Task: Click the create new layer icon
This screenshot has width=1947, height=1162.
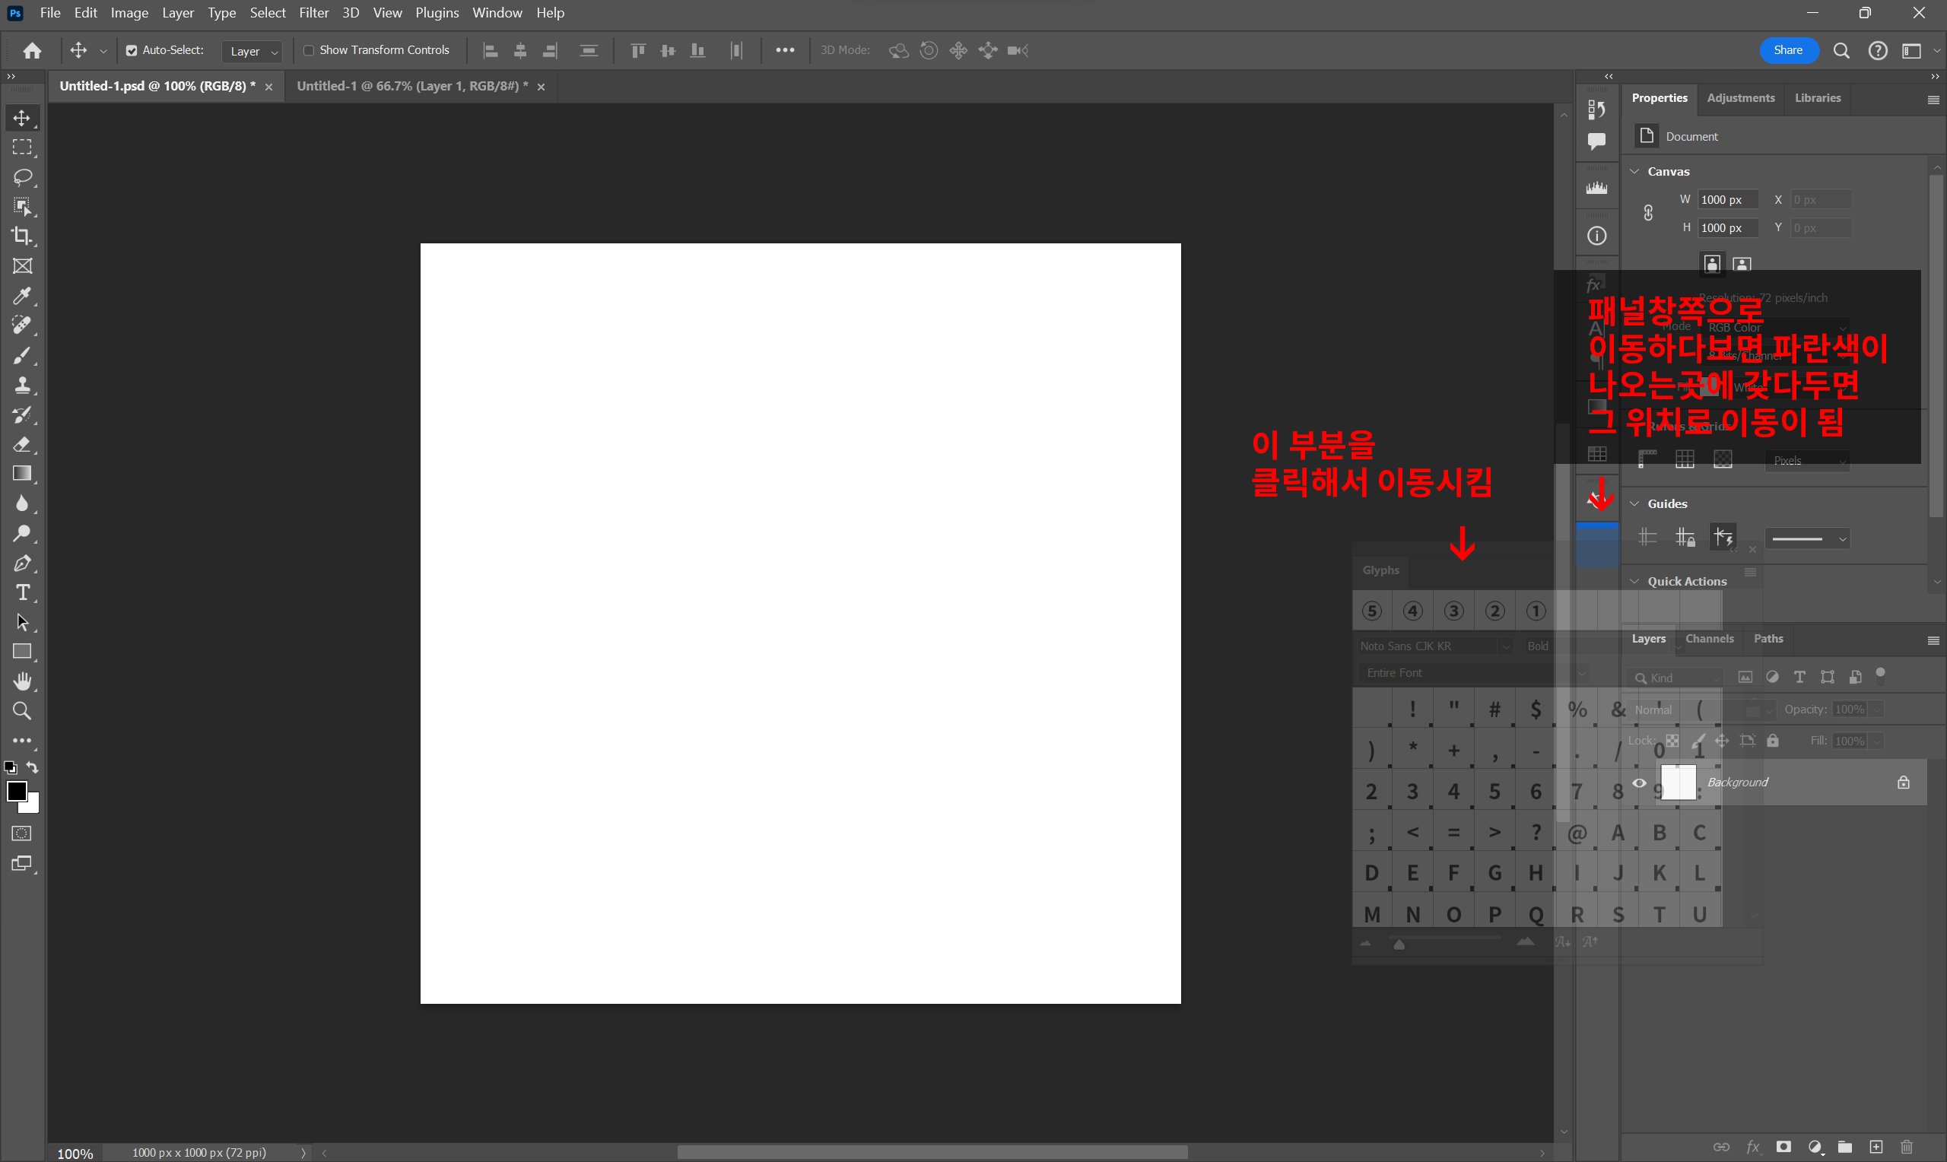Action: point(1876,1147)
